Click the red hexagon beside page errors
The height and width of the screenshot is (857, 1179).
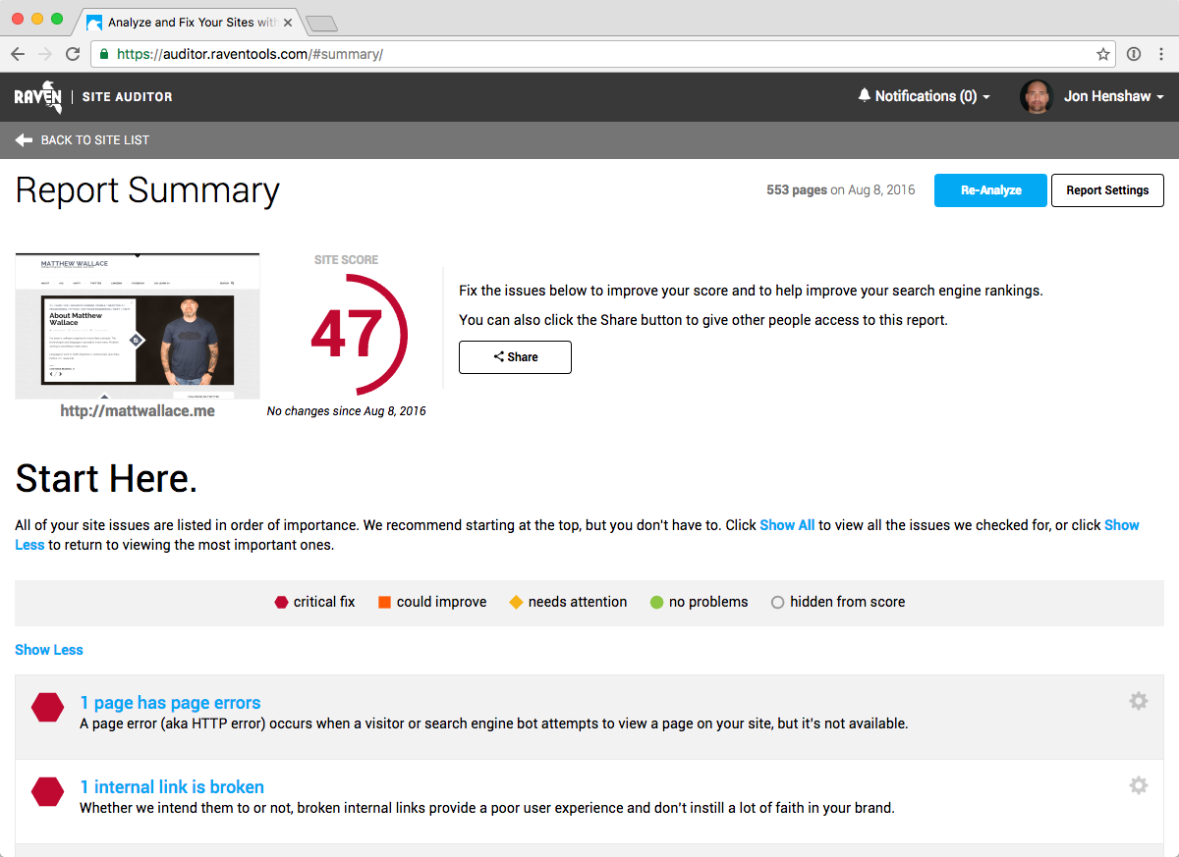click(x=48, y=708)
